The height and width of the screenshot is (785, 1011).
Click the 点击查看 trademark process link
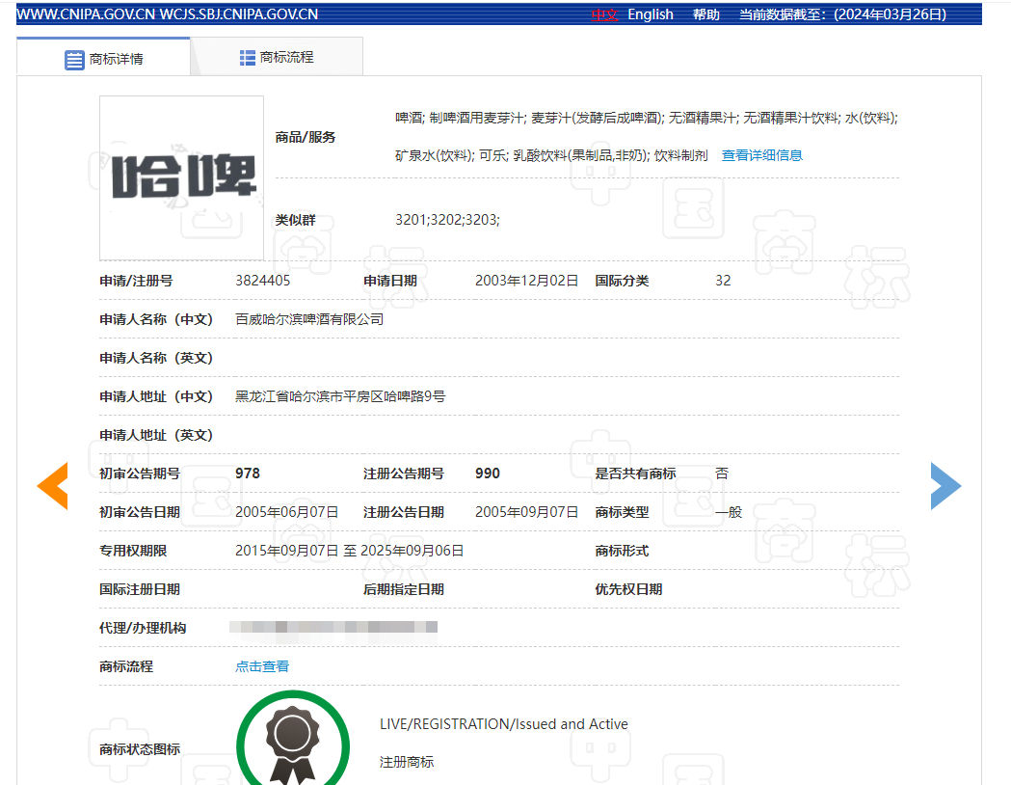[262, 666]
